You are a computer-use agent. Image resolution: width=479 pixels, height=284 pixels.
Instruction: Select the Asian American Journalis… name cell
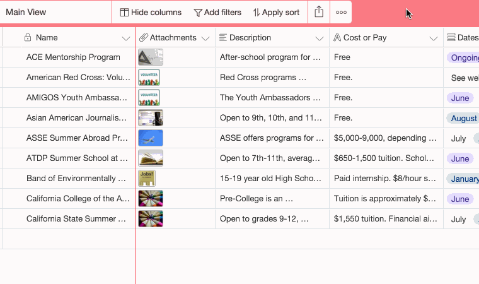click(x=69, y=118)
